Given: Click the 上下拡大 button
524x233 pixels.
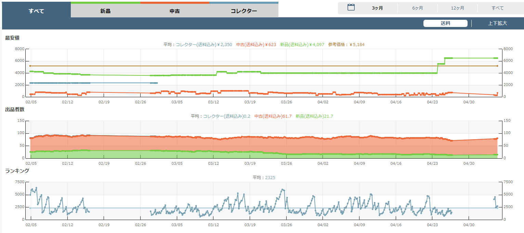Looking at the screenshot, I should pyautogui.click(x=497, y=23).
